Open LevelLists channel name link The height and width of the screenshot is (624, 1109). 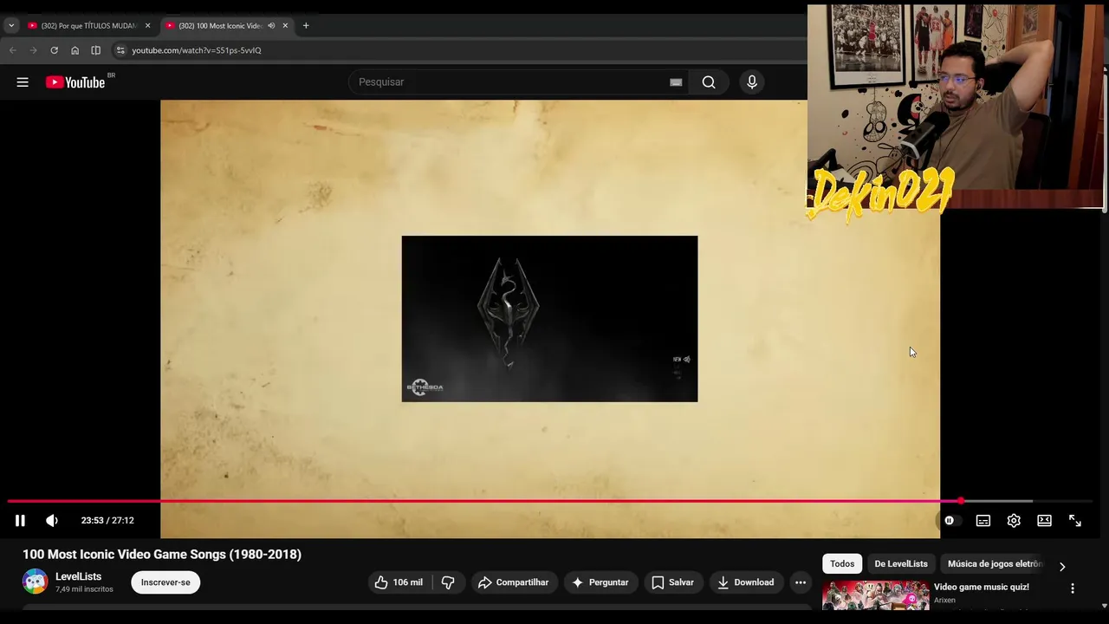tap(78, 576)
